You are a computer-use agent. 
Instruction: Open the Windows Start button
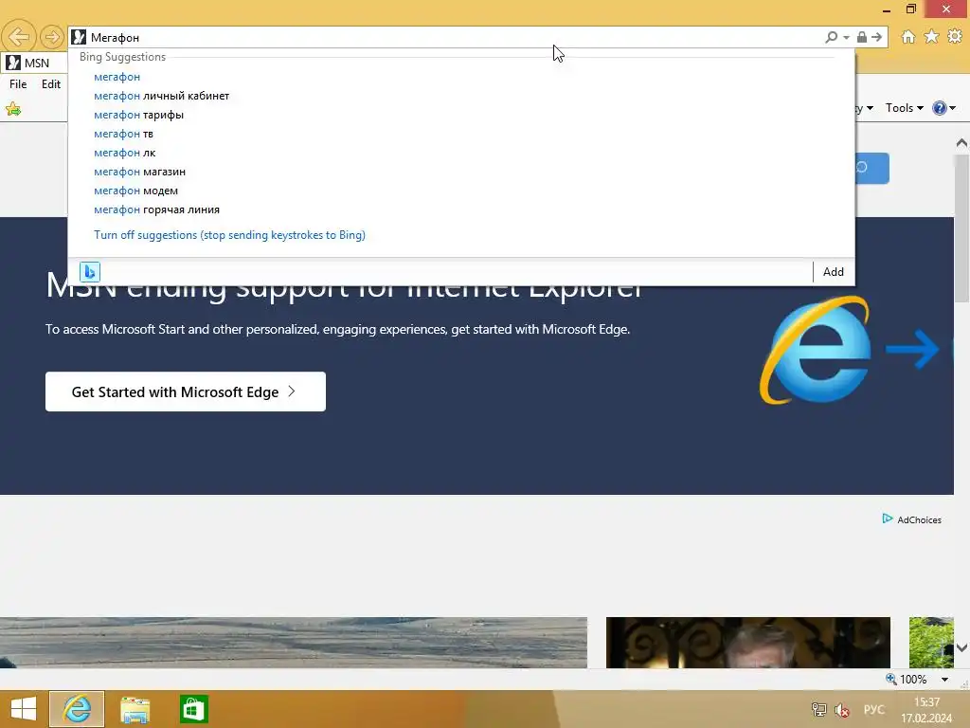(24, 709)
